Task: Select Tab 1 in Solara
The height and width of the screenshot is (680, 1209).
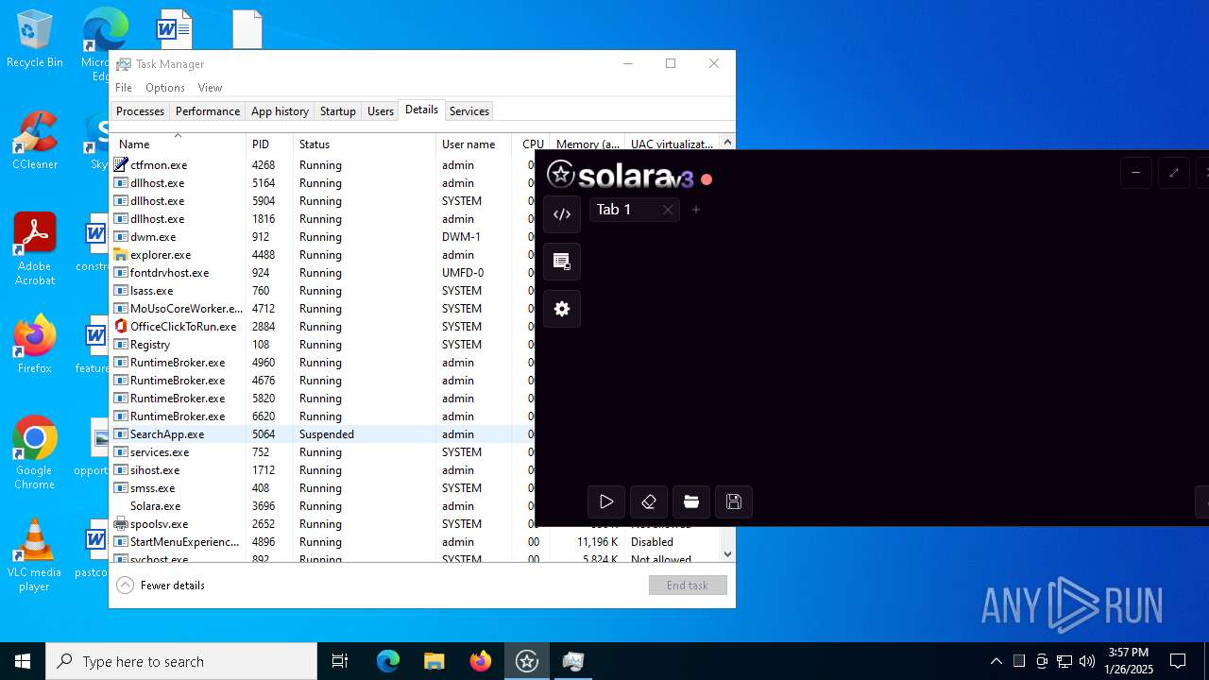Action: pos(623,210)
